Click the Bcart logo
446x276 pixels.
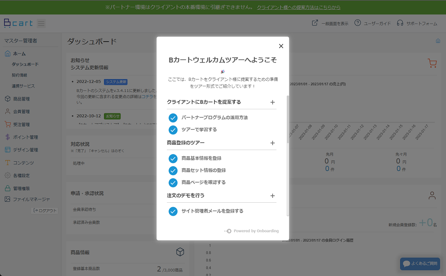(18, 23)
